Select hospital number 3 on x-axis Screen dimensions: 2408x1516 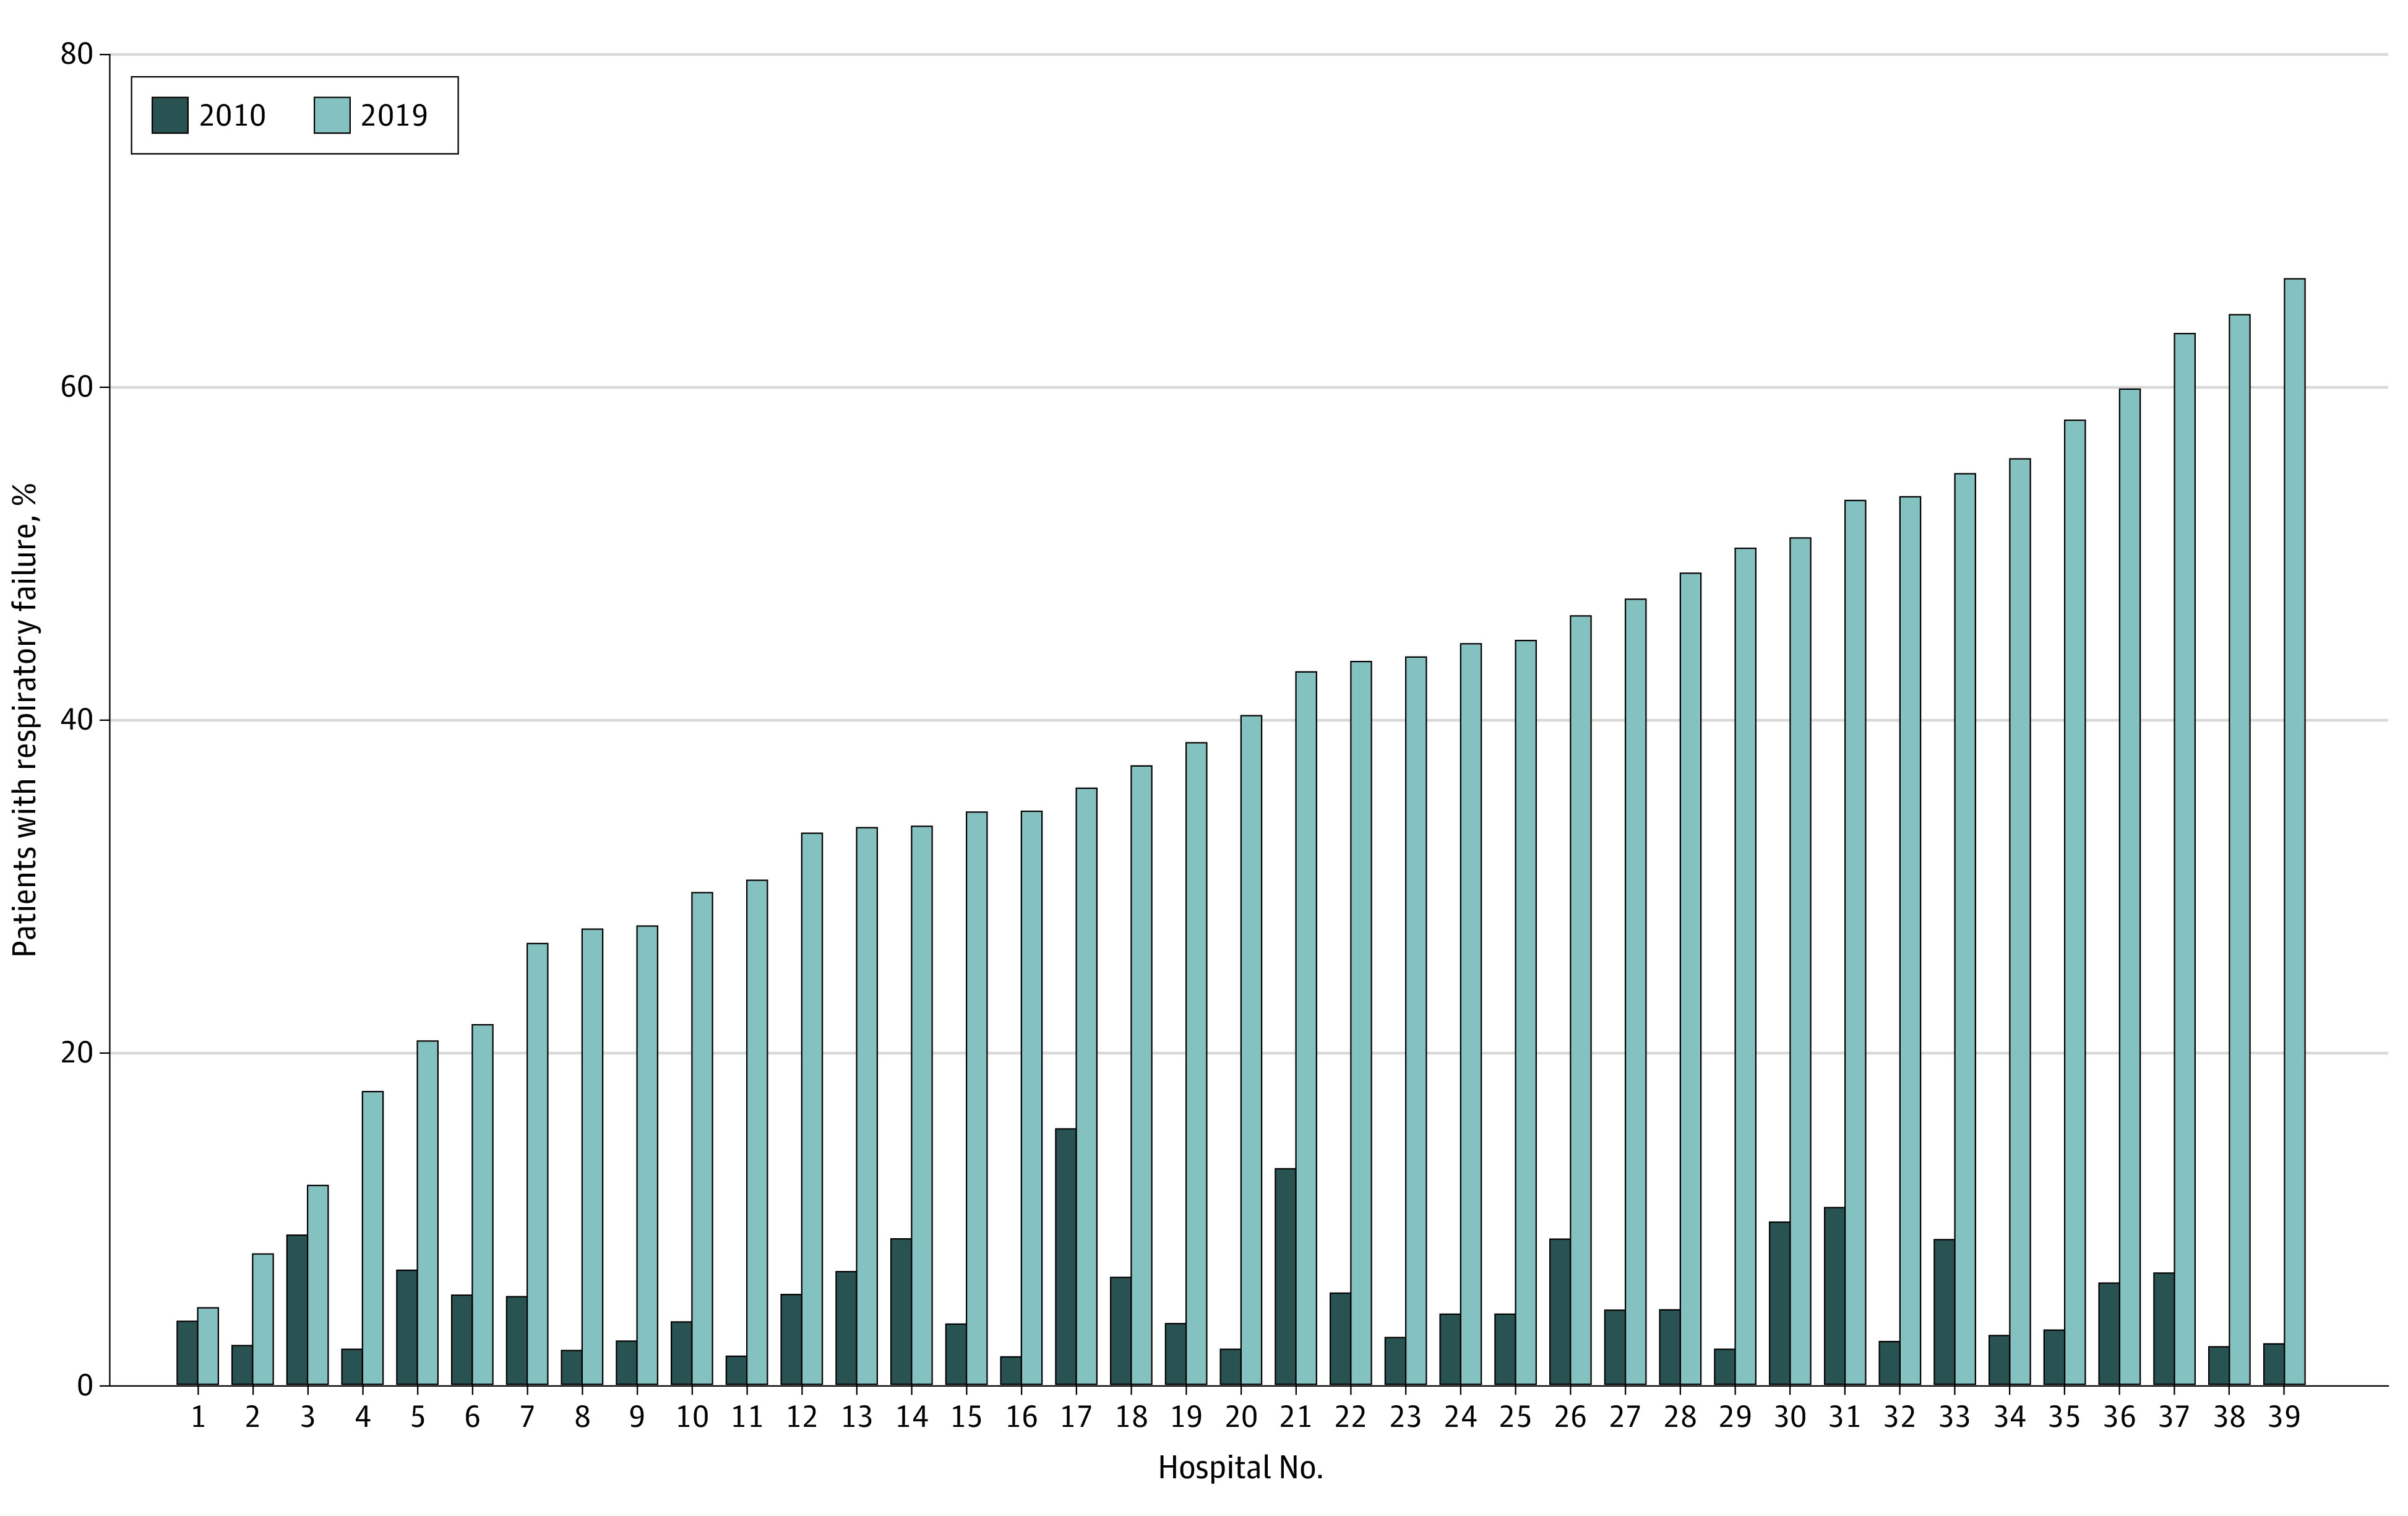[307, 1418]
